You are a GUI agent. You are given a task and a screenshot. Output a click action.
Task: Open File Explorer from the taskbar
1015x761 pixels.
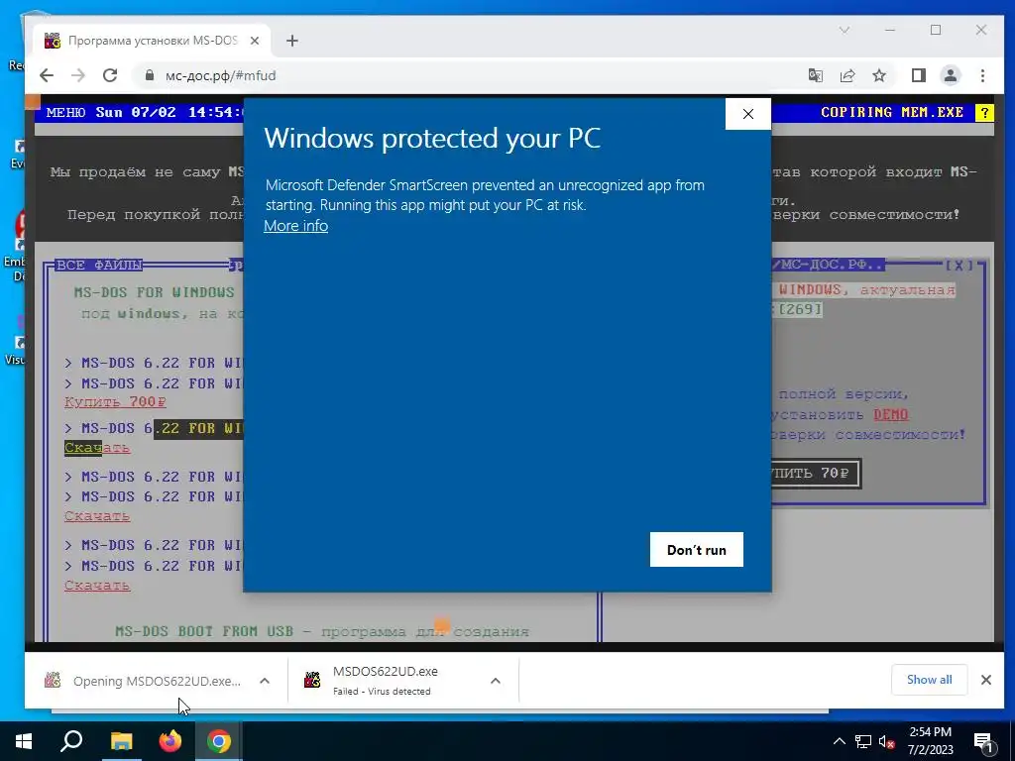point(121,741)
